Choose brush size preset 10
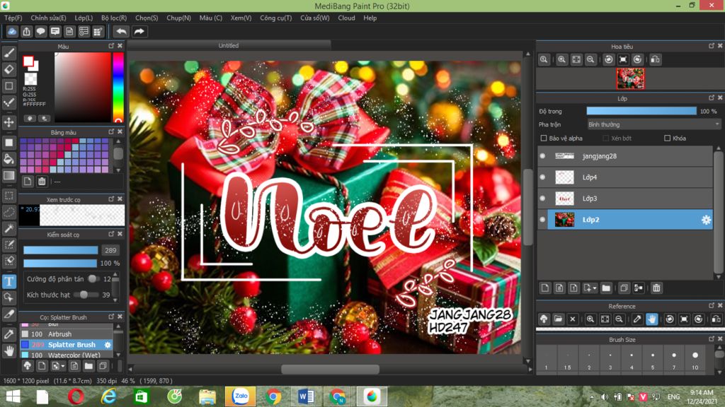The width and height of the screenshot is (725, 407). coord(695,359)
